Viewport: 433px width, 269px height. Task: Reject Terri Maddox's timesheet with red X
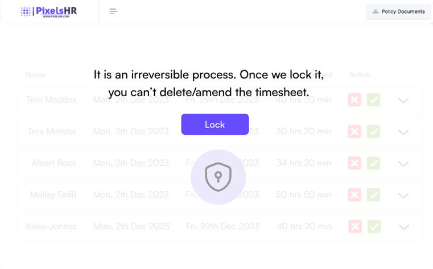(354, 100)
